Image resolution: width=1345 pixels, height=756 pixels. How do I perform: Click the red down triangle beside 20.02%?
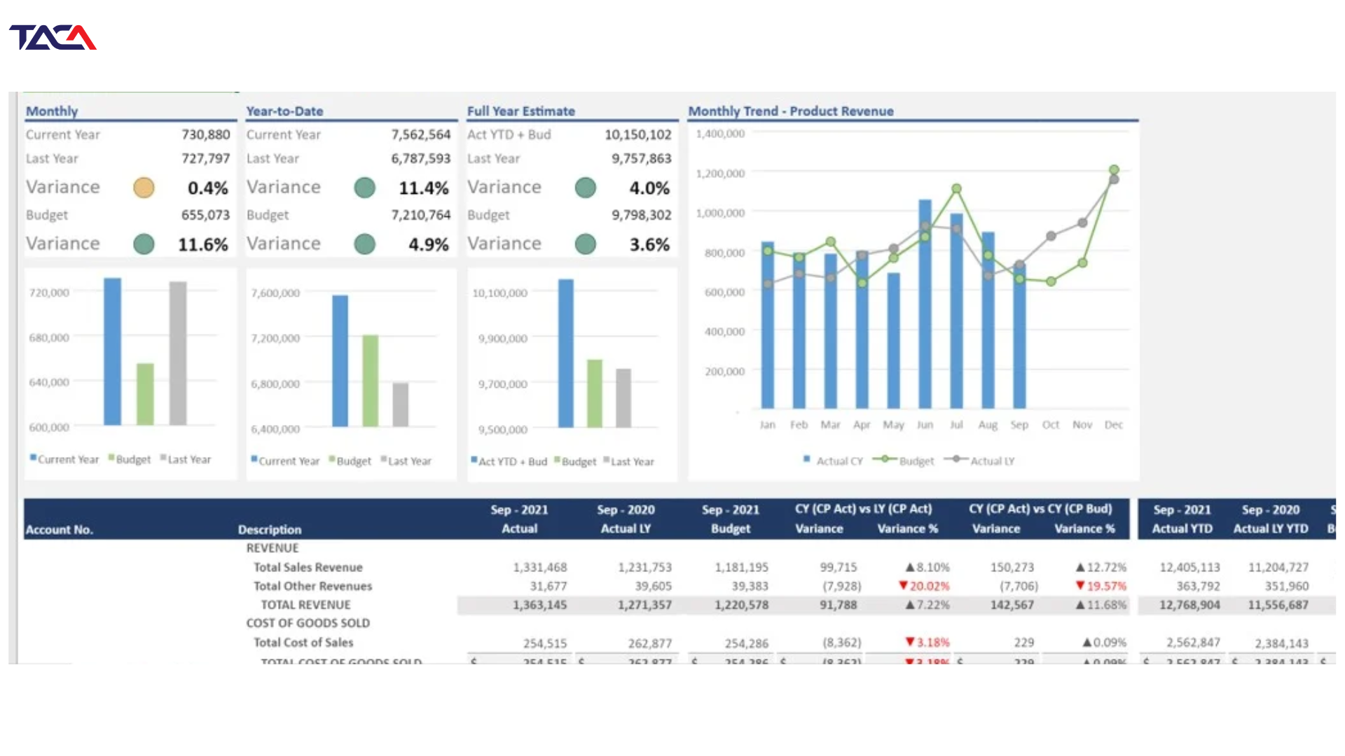903,586
